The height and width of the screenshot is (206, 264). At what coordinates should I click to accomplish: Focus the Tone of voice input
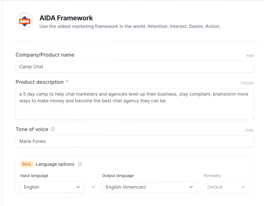134,141
